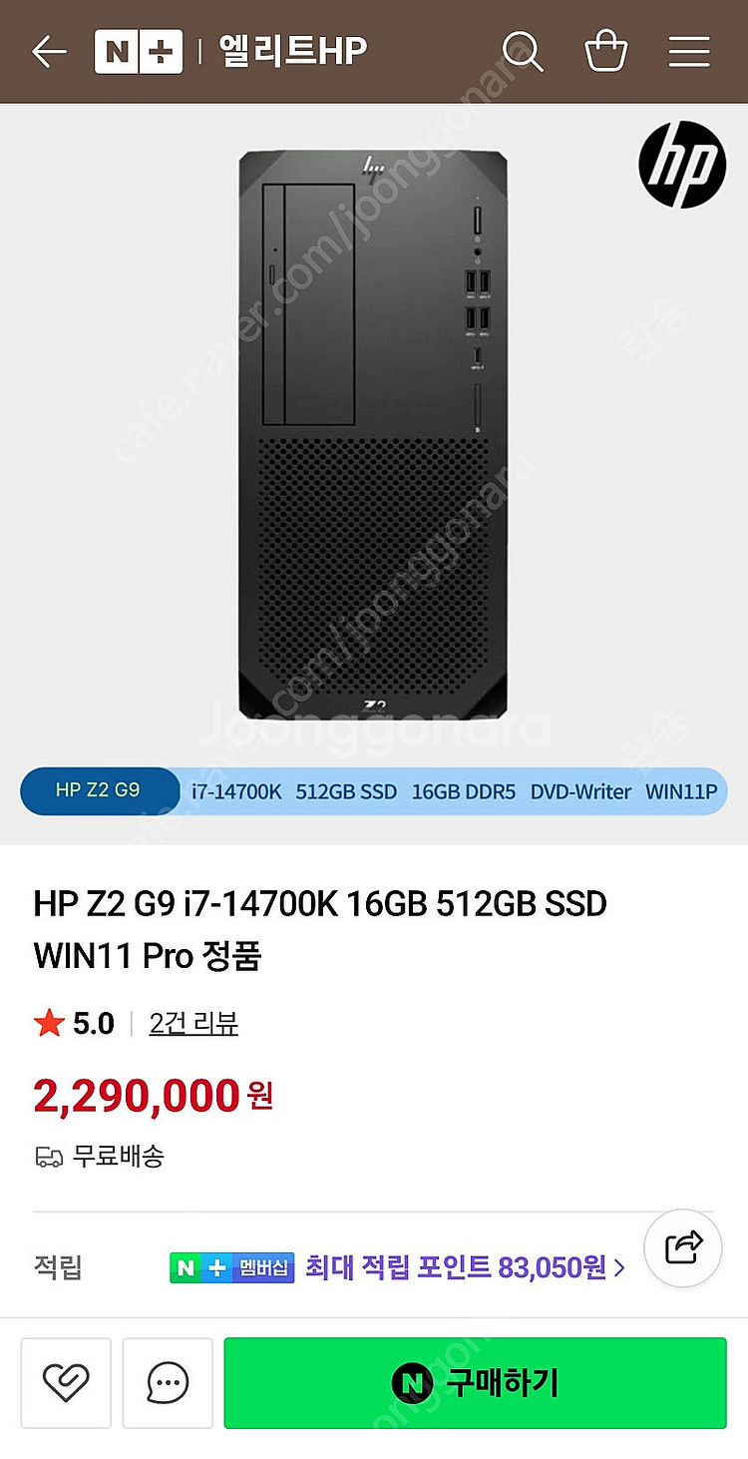Tap the N+ 멤버십 membership badge
Image resolution: width=748 pixels, height=1459 pixels.
pos(231,1268)
